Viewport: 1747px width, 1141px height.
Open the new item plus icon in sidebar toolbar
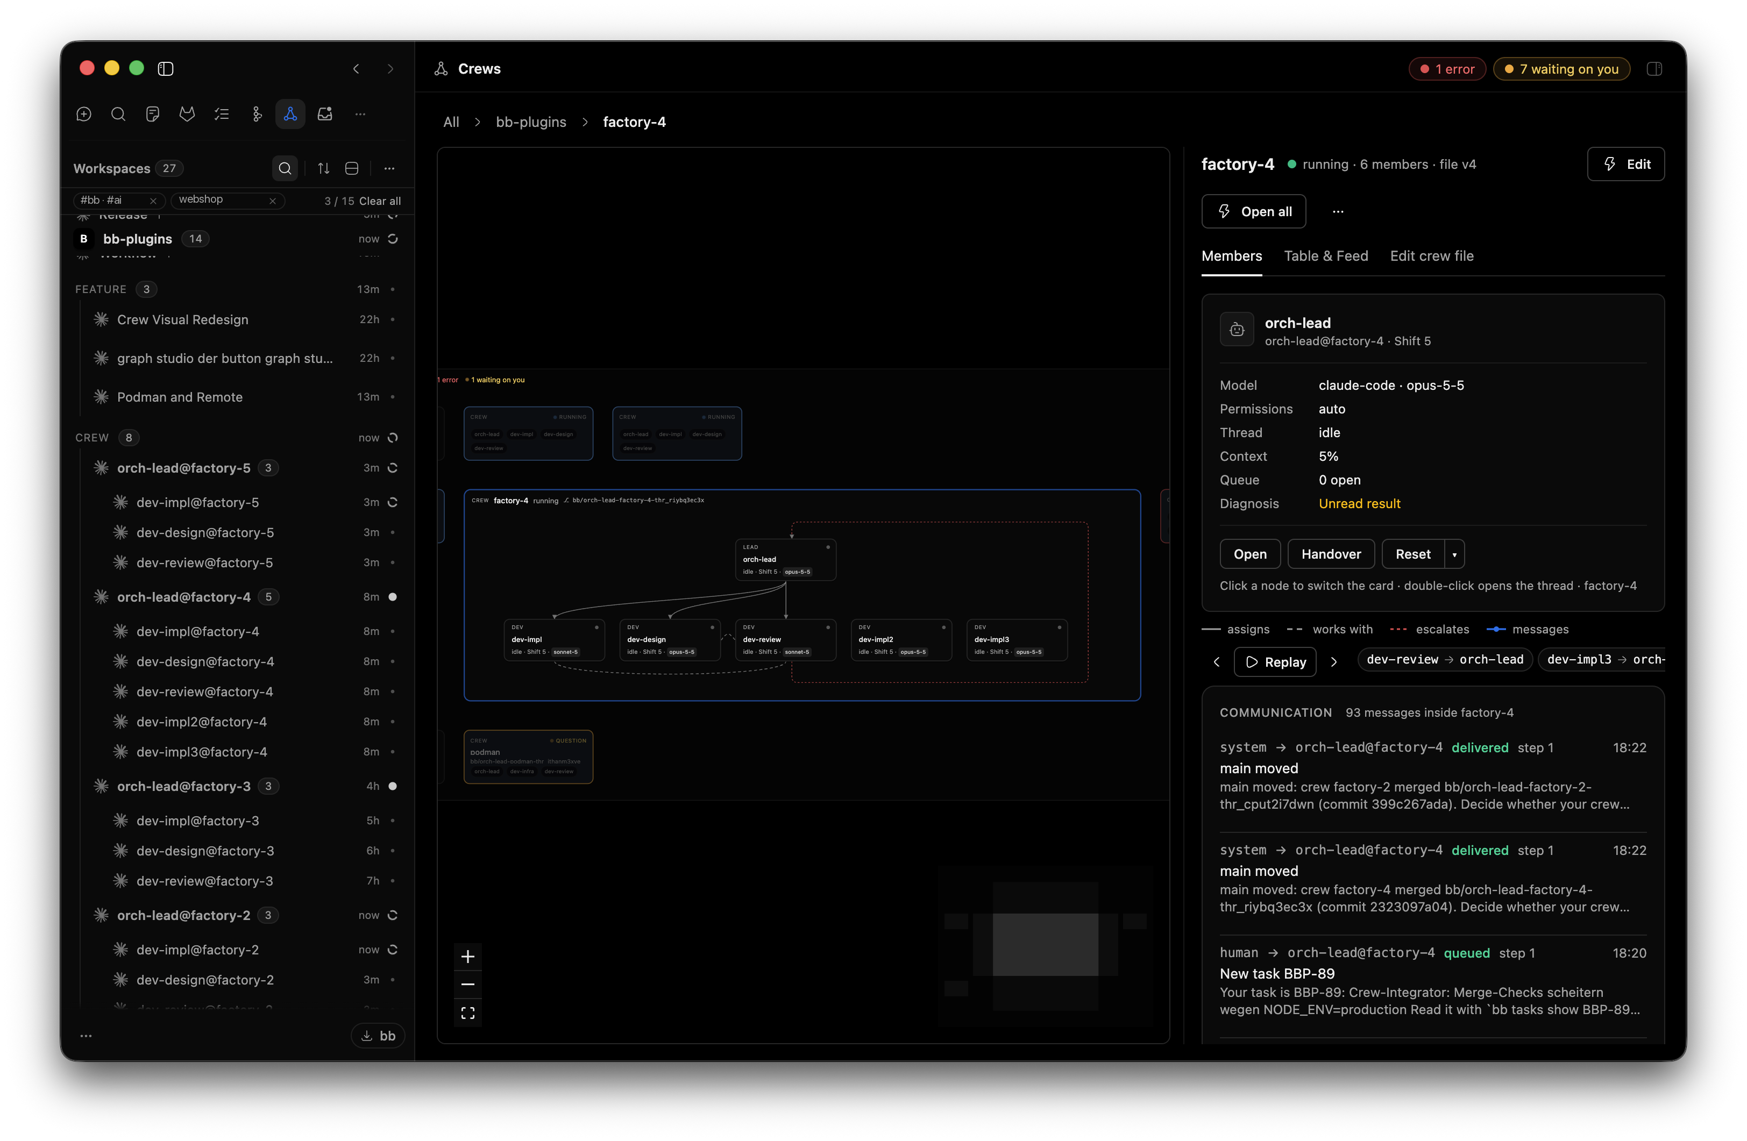point(84,114)
